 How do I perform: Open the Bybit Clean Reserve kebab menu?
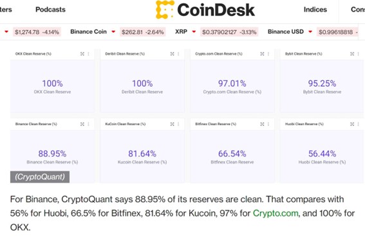coord(359,54)
